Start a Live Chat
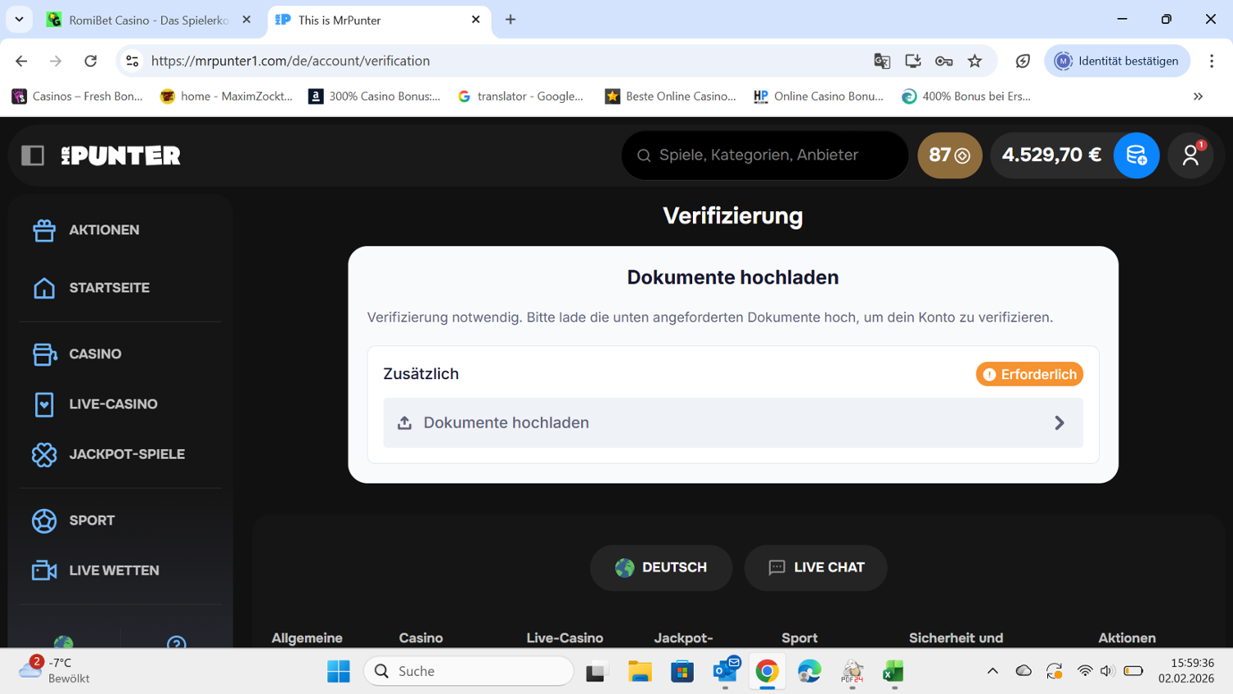This screenshot has width=1233, height=694. click(815, 567)
